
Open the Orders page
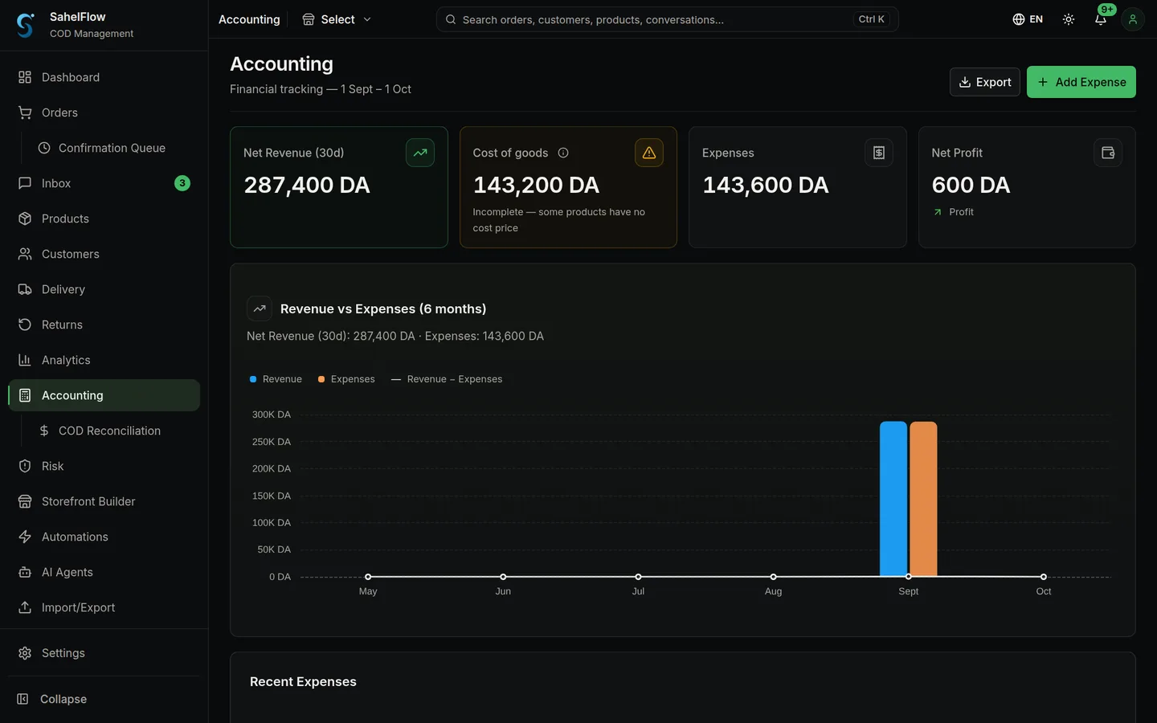104,112
